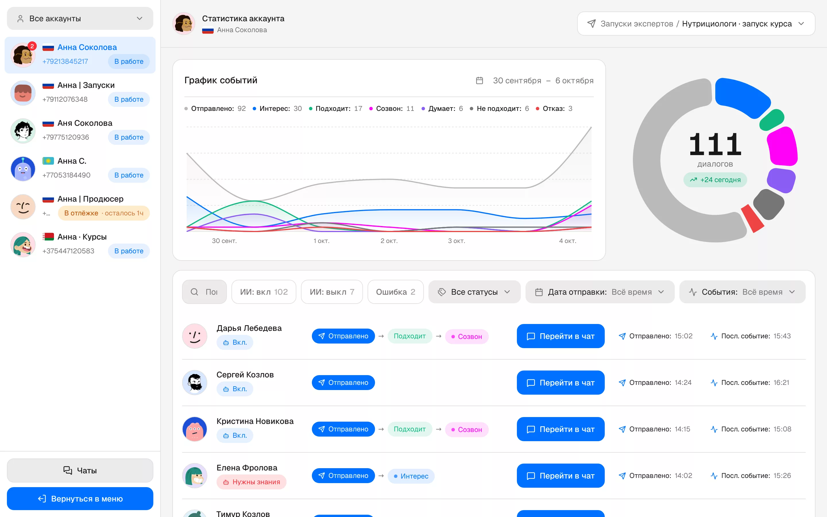
Task: Click Вернуться в меню button
Action: [x=80, y=499]
